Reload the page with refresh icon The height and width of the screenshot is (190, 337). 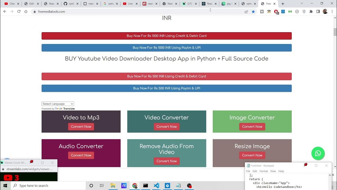pos(19,12)
